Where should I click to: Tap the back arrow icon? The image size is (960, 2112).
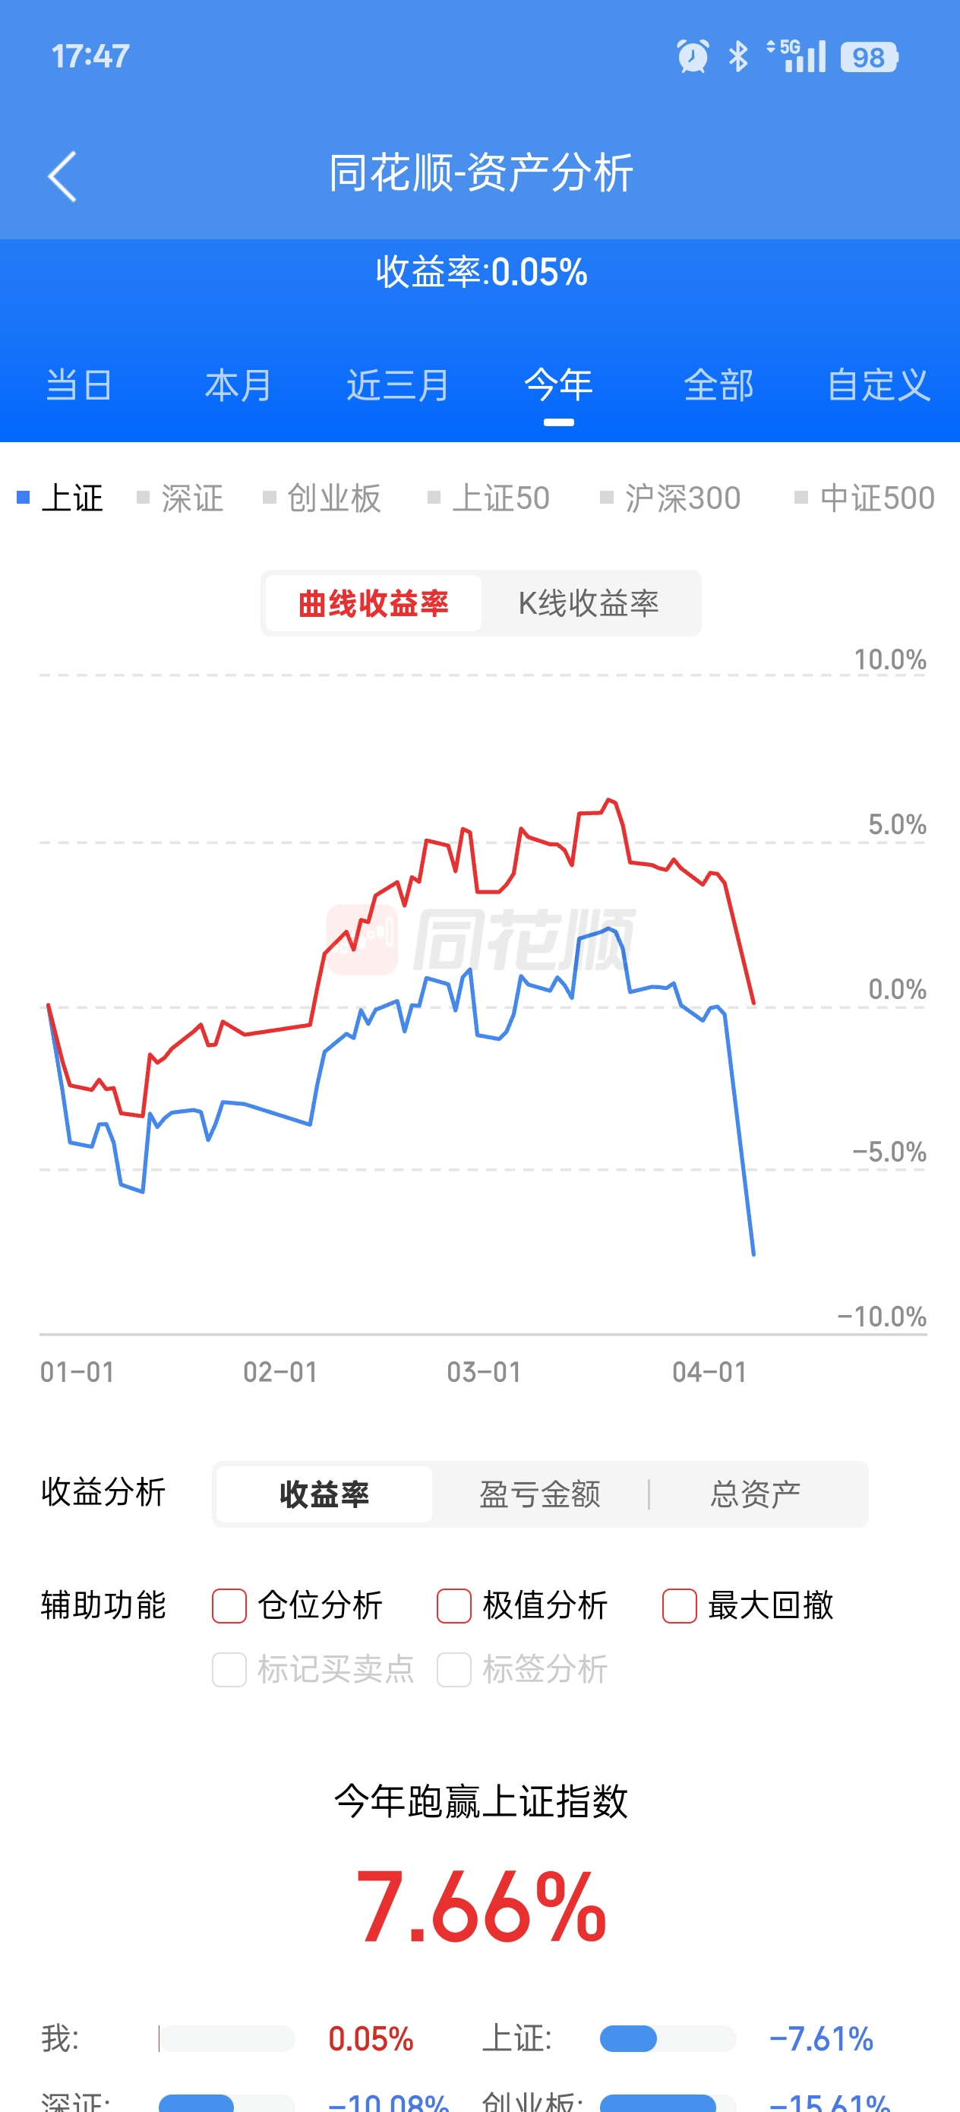(62, 175)
